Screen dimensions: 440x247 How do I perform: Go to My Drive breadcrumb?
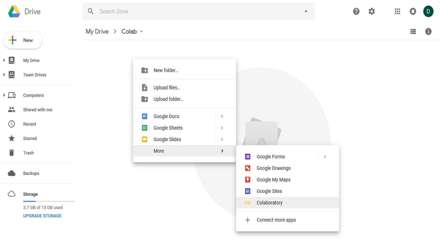pos(97,32)
